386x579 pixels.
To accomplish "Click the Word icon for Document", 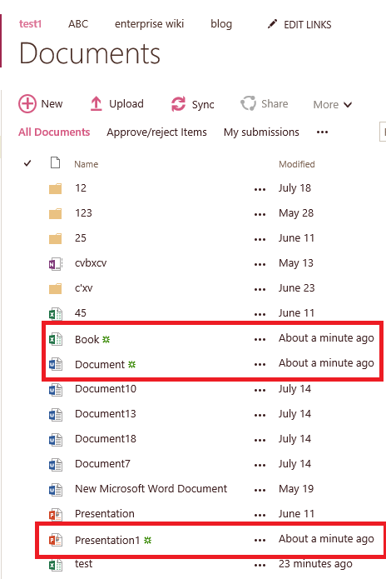I will pos(56,364).
